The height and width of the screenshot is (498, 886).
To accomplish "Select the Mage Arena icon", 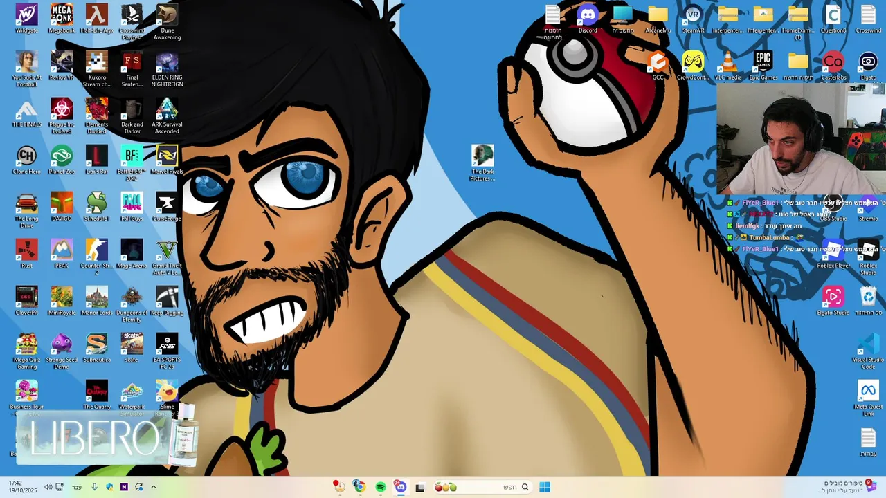I will coord(132,254).
